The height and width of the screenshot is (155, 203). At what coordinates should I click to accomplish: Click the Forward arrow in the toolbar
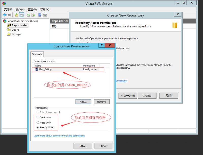point(10,15)
